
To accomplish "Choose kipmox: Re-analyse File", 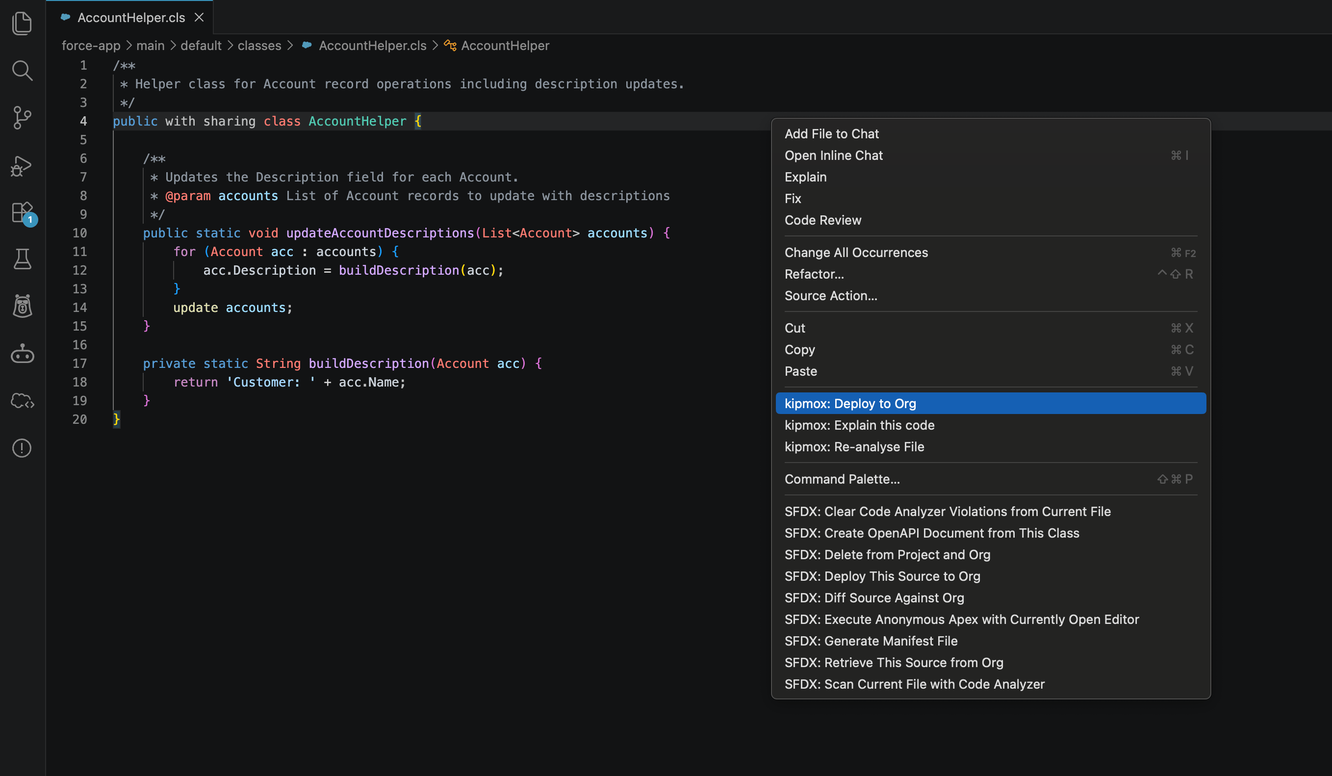I will pos(991,447).
